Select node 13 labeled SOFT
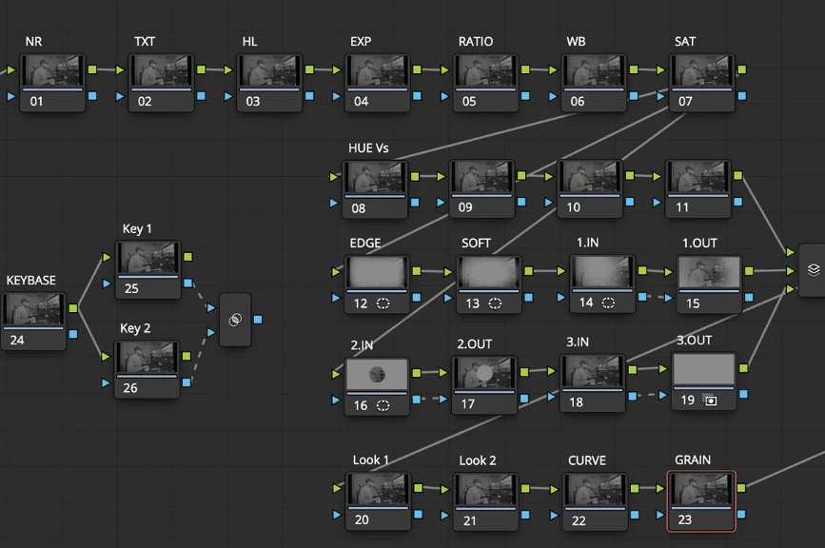 click(489, 284)
